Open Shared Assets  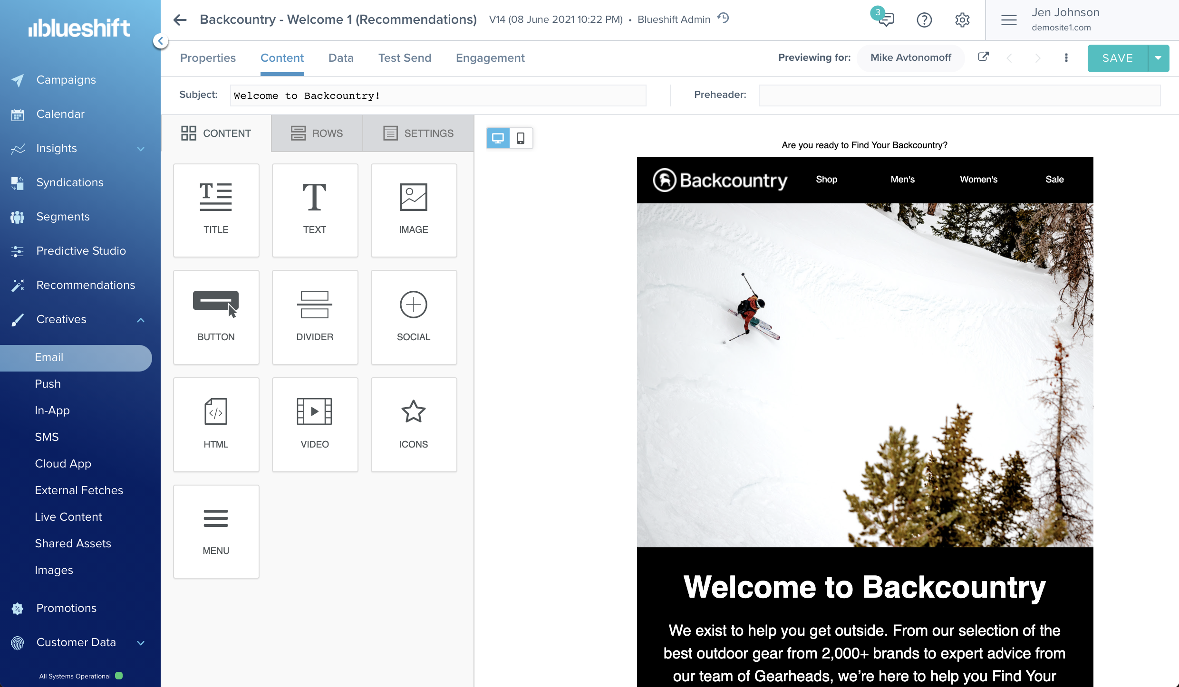tap(73, 544)
